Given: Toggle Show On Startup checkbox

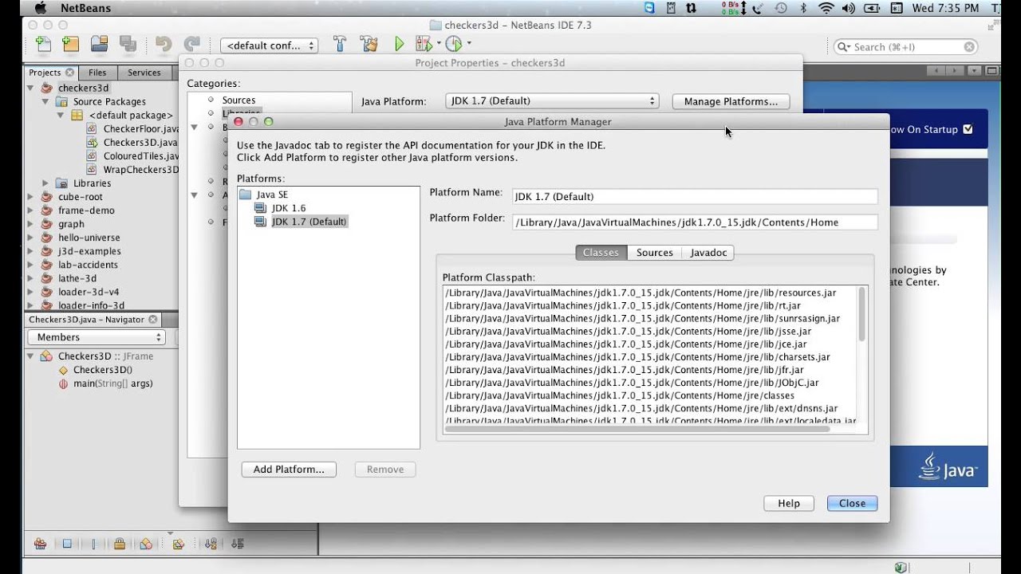Looking at the screenshot, I should (x=968, y=129).
